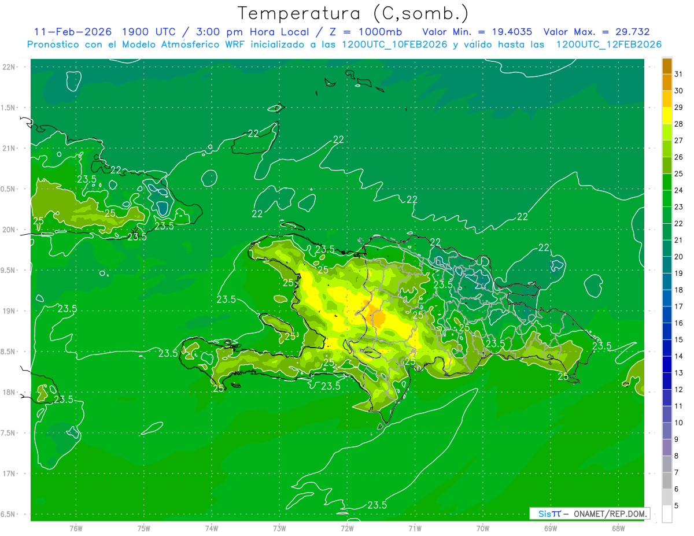Click the 68W longitude label

coord(618,528)
